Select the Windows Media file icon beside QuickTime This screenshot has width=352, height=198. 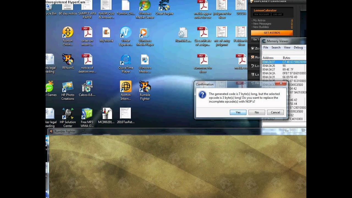point(145,64)
